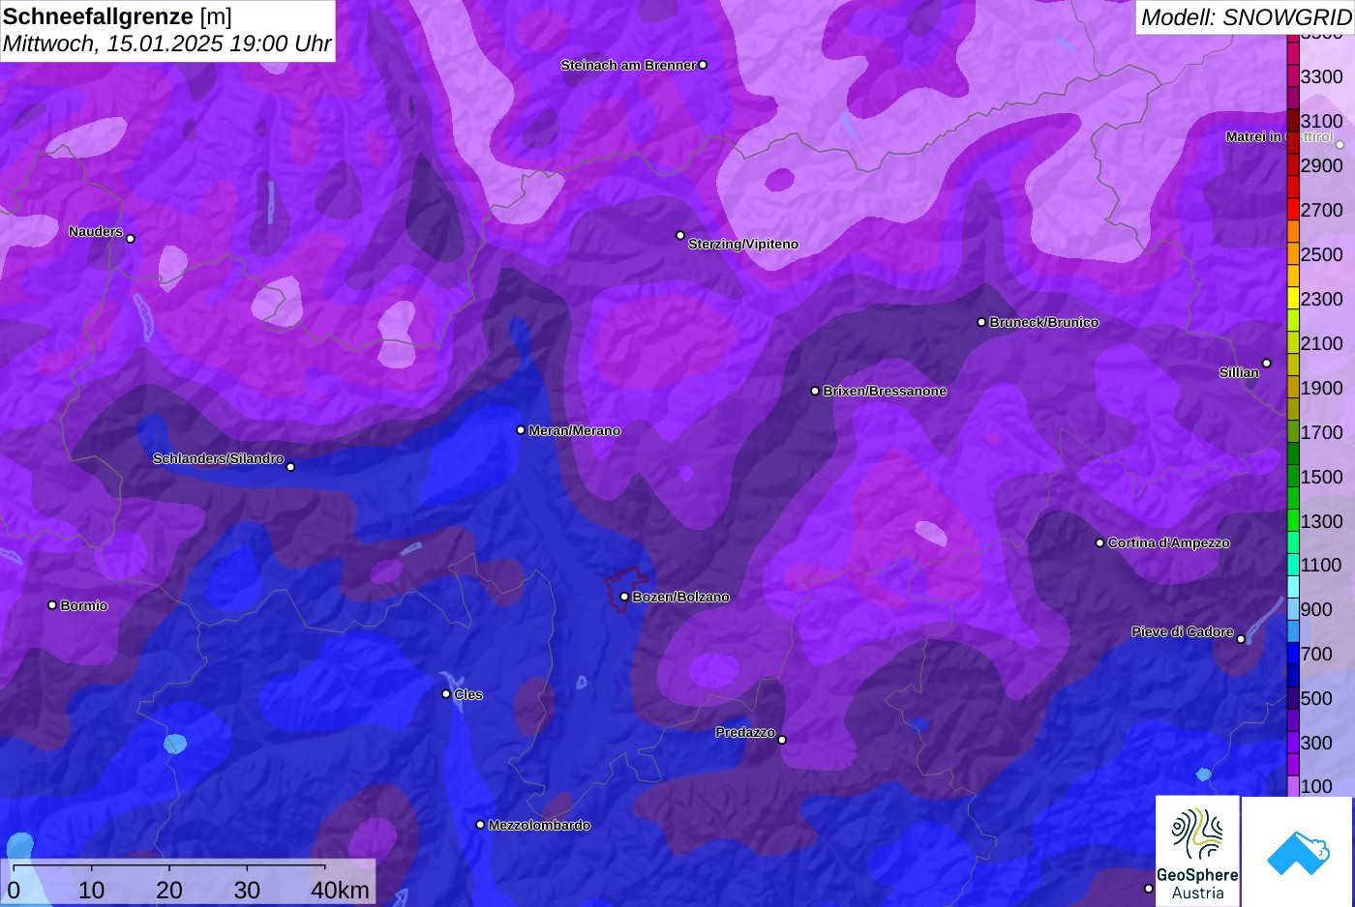Click the 10 mark on scale bar
This screenshot has width=1355, height=907.
coord(92,890)
